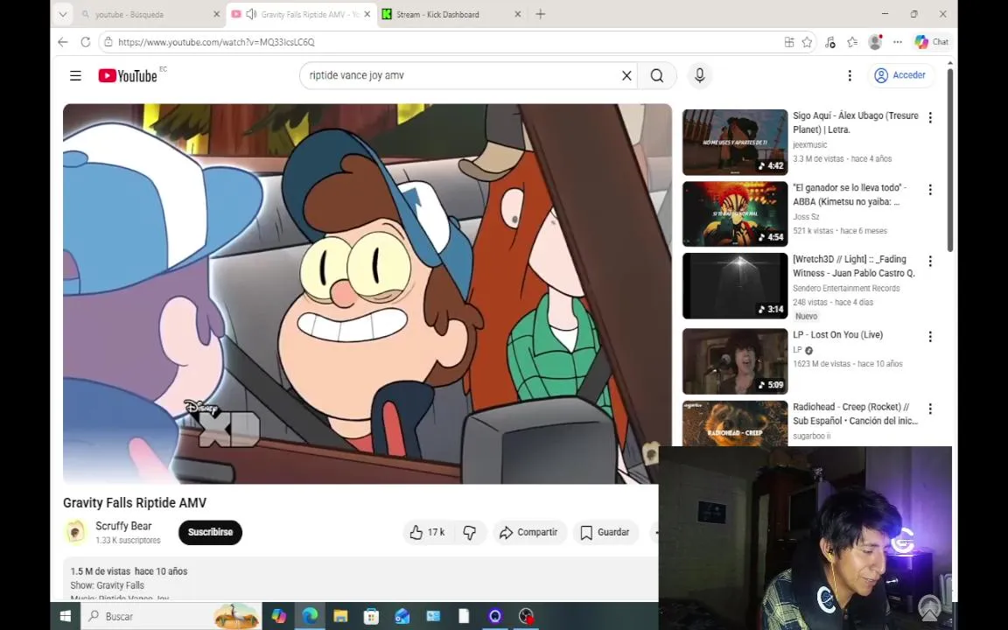Open YouTube settings three-dot menu

[850, 76]
